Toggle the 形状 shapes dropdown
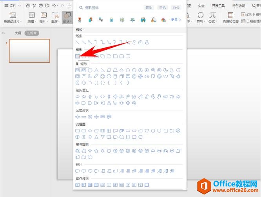Image resolution: width=261 pixels, height=197 pixels. pos(67,18)
